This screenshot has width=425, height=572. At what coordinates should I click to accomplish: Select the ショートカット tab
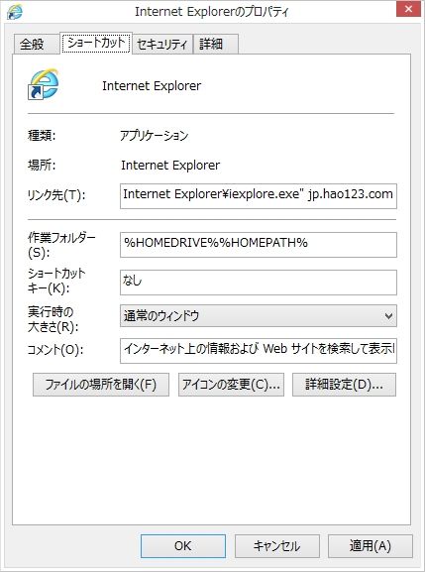pos(96,43)
